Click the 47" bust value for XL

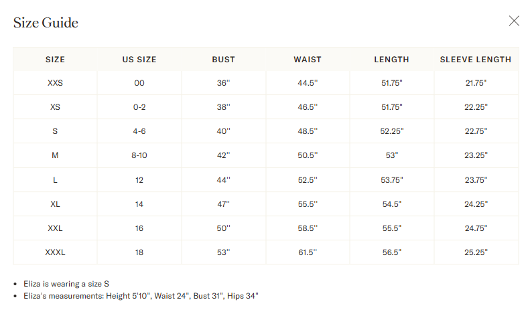[x=223, y=204]
